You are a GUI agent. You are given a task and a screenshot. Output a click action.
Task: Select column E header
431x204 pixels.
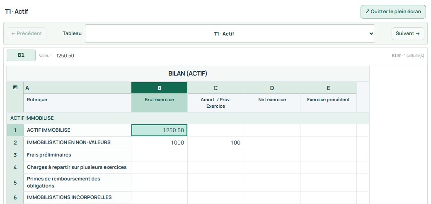tap(329, 88)
